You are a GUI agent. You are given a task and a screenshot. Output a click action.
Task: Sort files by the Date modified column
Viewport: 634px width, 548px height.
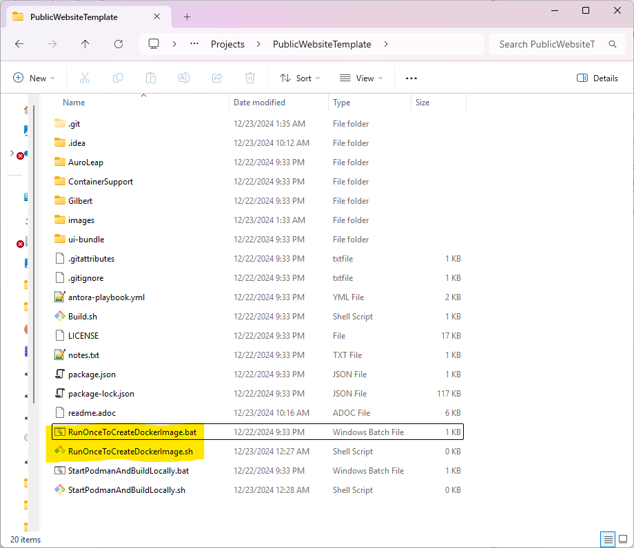259,102
